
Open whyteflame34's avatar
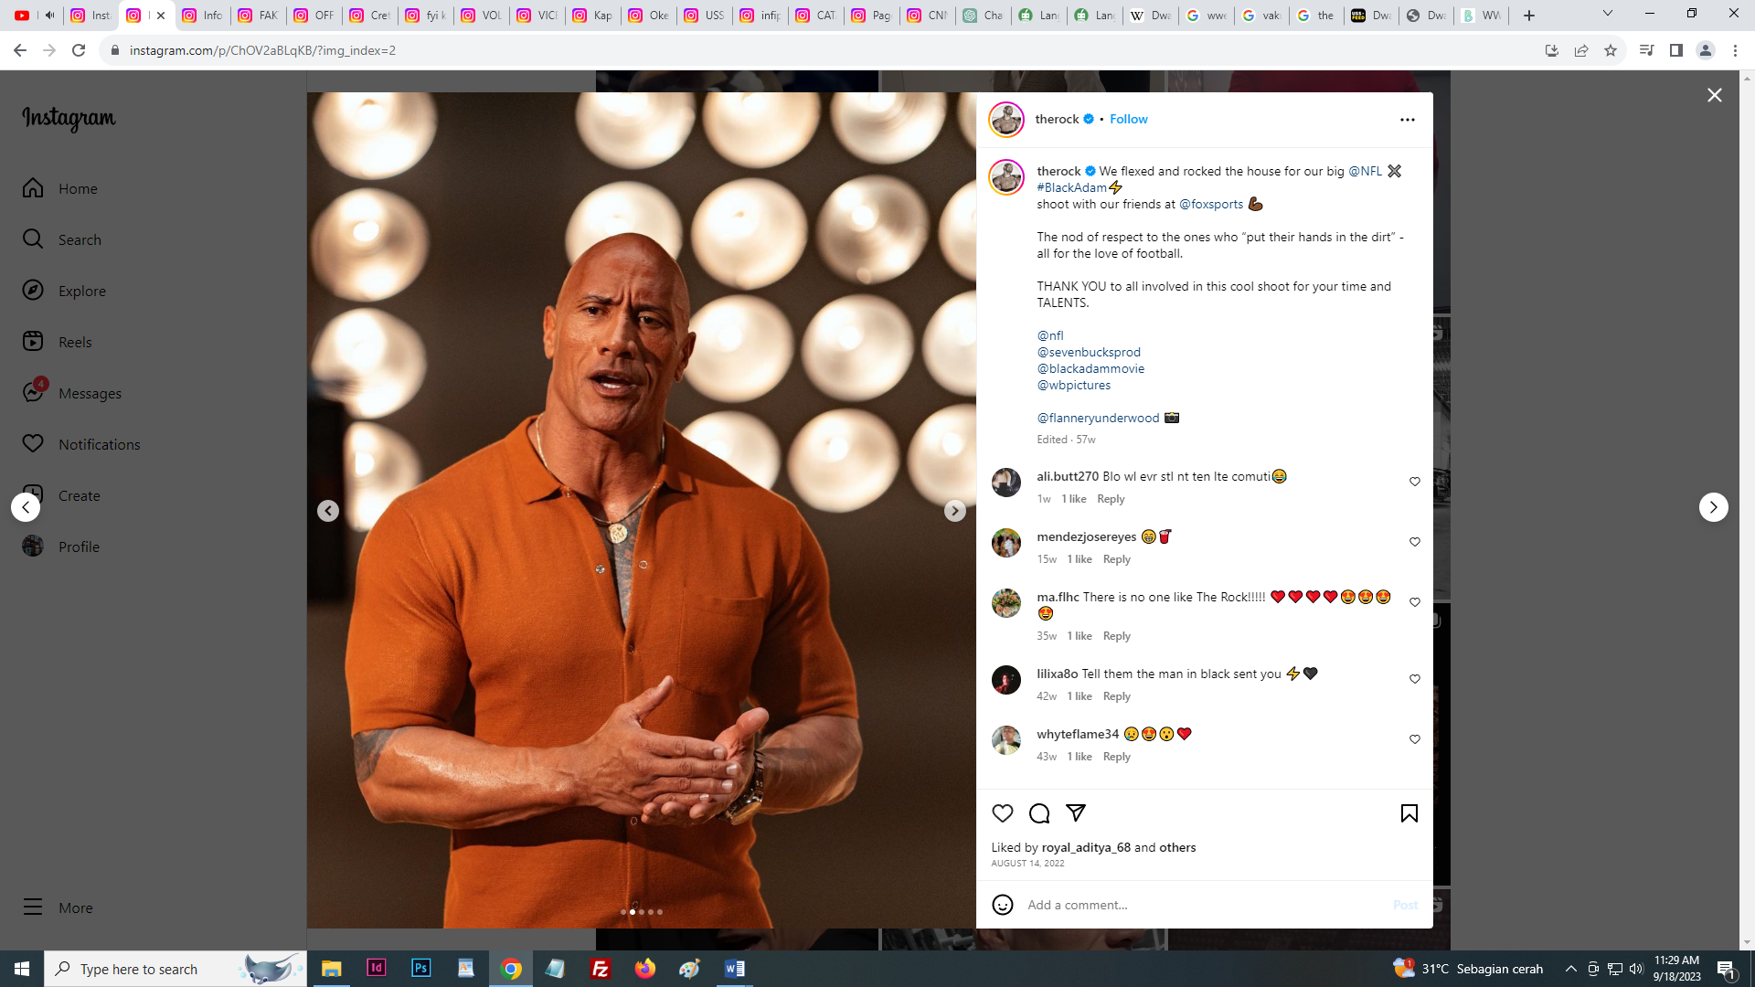[1006, 740]
